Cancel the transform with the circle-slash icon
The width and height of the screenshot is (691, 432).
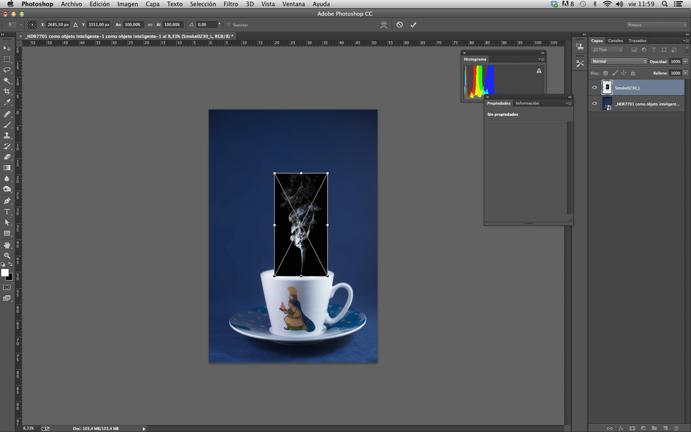pyautogui.click(x=399, y=25)
